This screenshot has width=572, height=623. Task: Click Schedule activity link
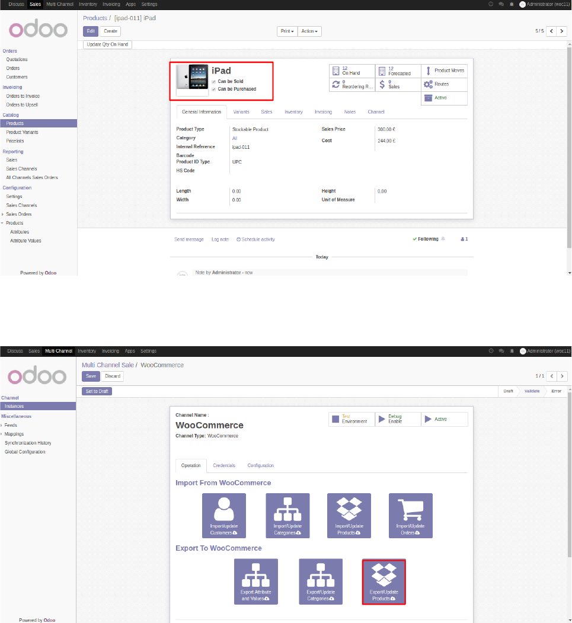(256, 239)
